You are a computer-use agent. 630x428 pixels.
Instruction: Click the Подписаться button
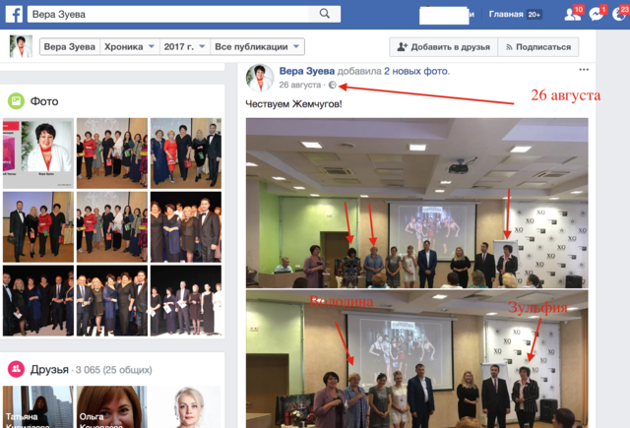click(538, 47)
